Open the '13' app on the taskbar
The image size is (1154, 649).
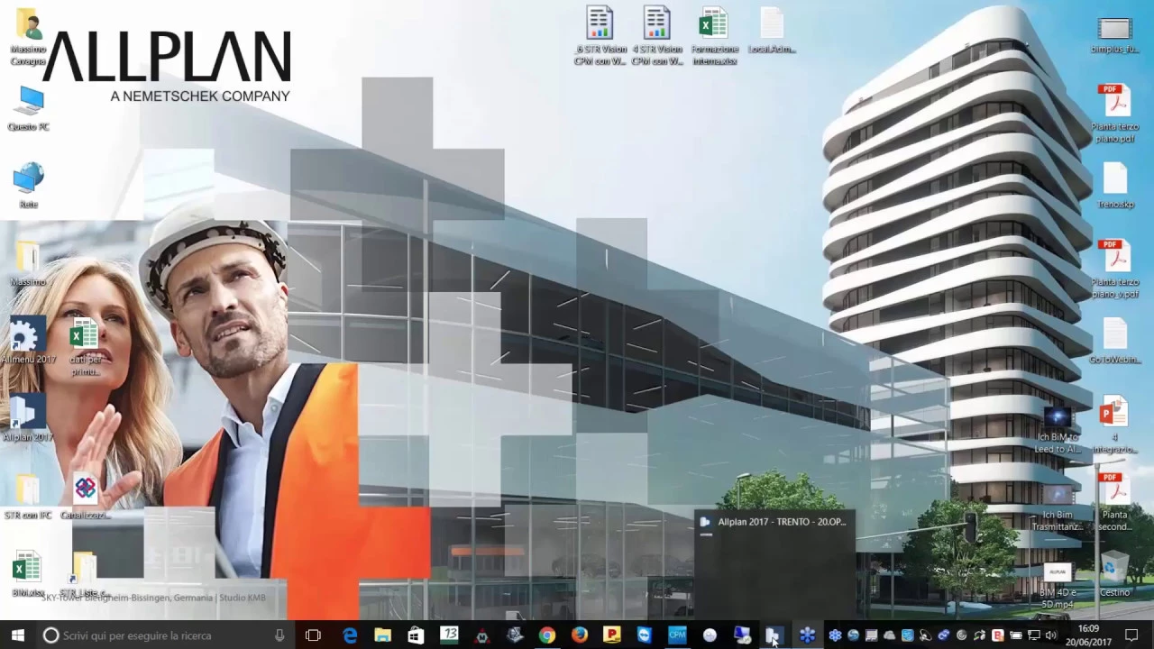point(449,635)
